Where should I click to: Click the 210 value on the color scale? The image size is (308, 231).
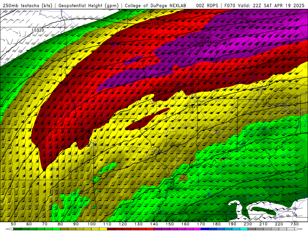[x=263, y=224]
